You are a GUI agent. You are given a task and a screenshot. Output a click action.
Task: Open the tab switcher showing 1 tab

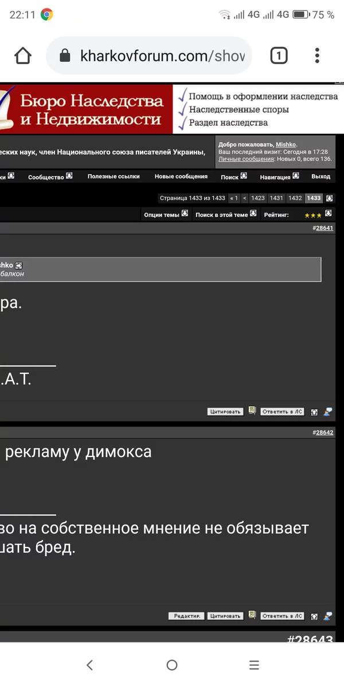pos(278,56)
